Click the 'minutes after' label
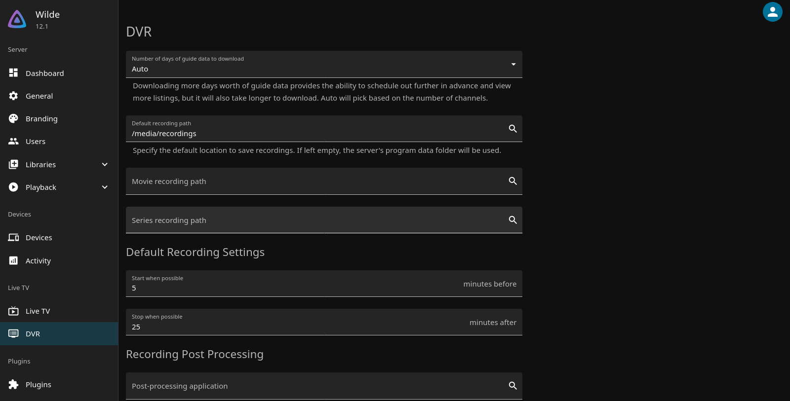This screenshot has width=790, height=401. (493, 323)
